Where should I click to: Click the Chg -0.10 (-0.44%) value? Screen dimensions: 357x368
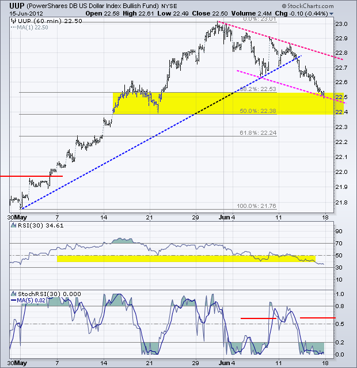(x=301, y=14)
